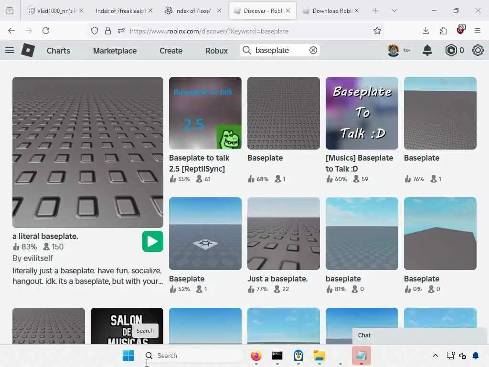Screen dimensions: 489x367
Task: Click the uBlock extension icon with badge
Action: [461, 30]
